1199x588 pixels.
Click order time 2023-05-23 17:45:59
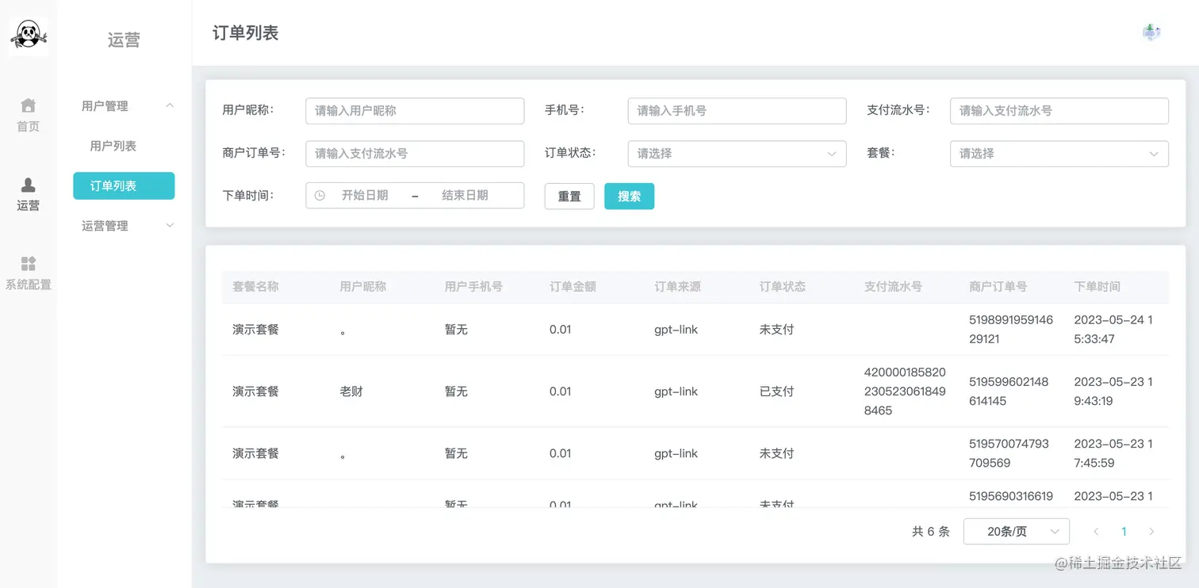click(x=1113, y=453)
